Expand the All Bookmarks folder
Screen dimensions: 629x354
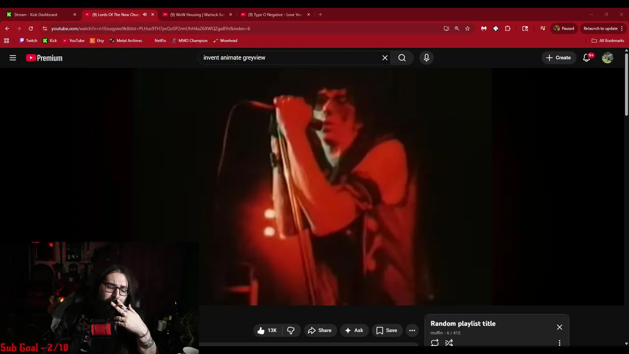(607, 41)
